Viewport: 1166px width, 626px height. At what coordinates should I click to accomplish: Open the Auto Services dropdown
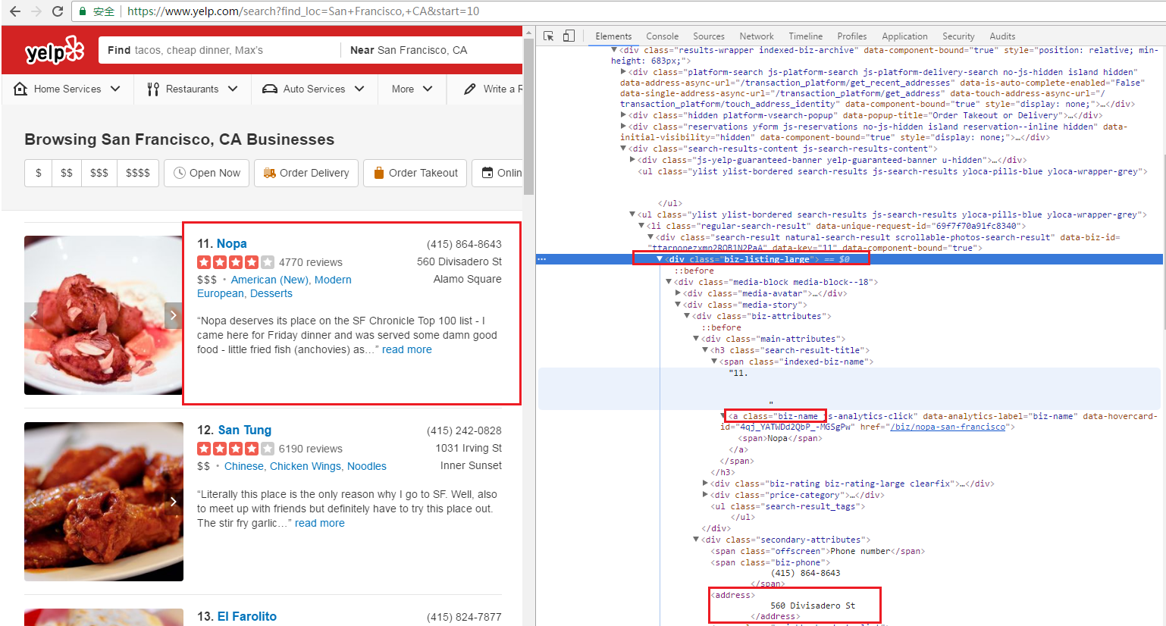tap(313, 89)
